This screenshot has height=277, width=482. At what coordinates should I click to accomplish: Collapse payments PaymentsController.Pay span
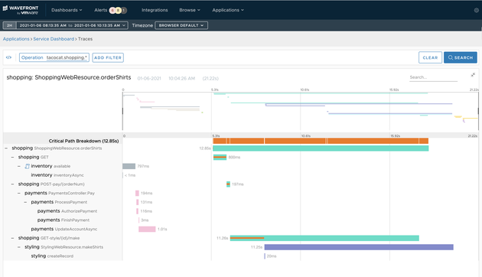(19, 193)
